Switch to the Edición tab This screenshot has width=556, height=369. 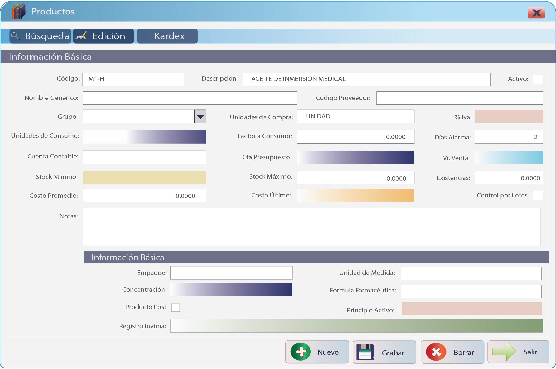(x=103, y=36)
